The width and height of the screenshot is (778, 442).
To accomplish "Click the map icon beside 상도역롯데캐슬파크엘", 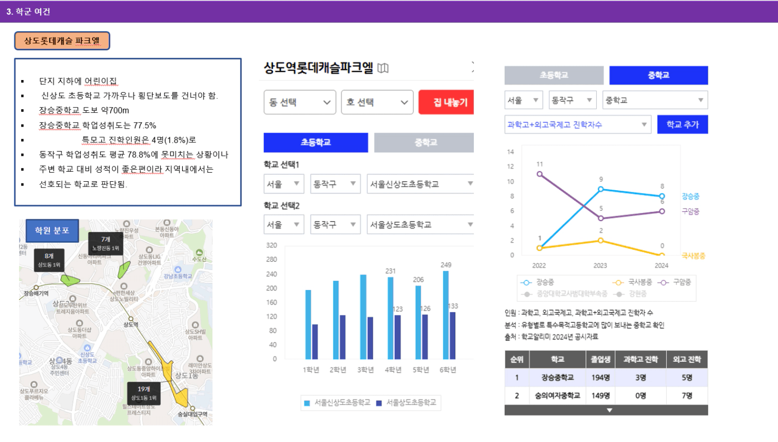I will click(383, 68).
